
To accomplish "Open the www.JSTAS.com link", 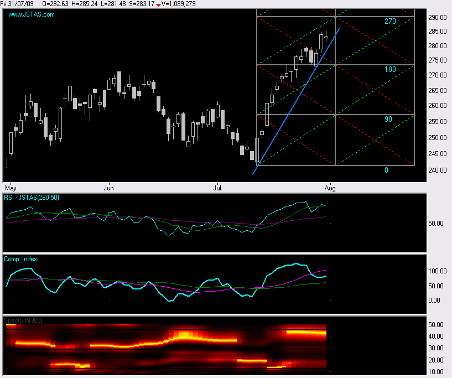I will tap(32, 14).
